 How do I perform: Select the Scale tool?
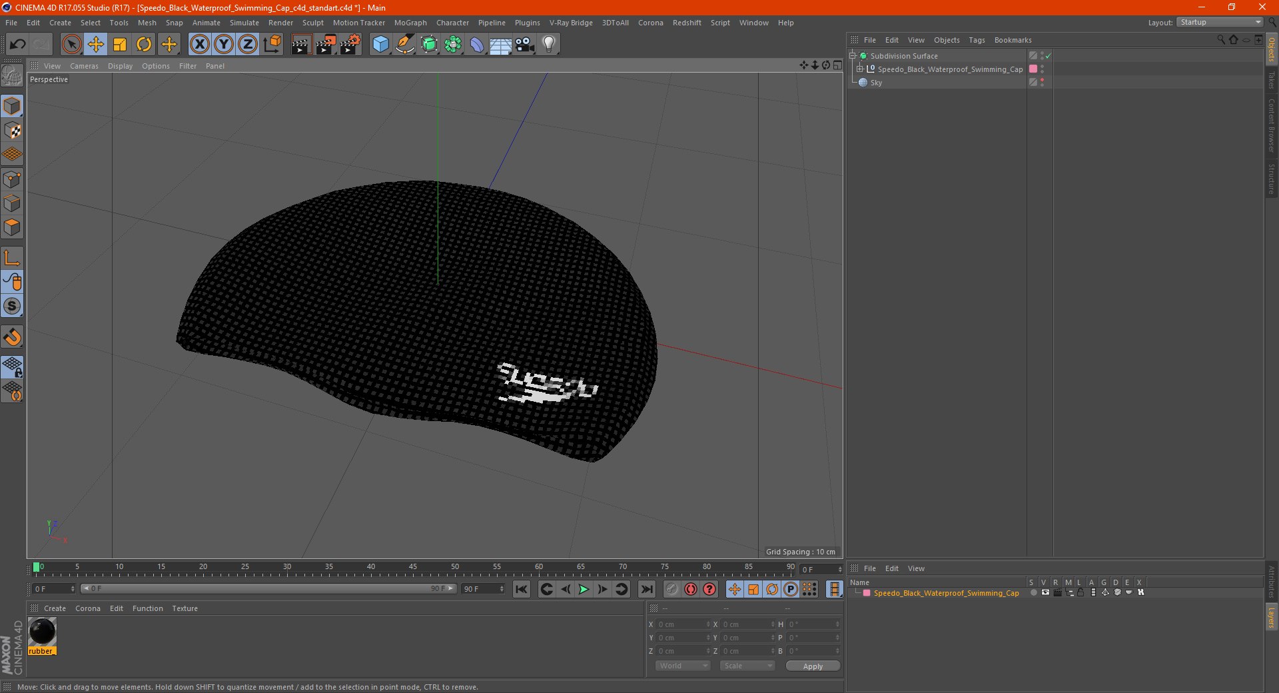(120, 45)
